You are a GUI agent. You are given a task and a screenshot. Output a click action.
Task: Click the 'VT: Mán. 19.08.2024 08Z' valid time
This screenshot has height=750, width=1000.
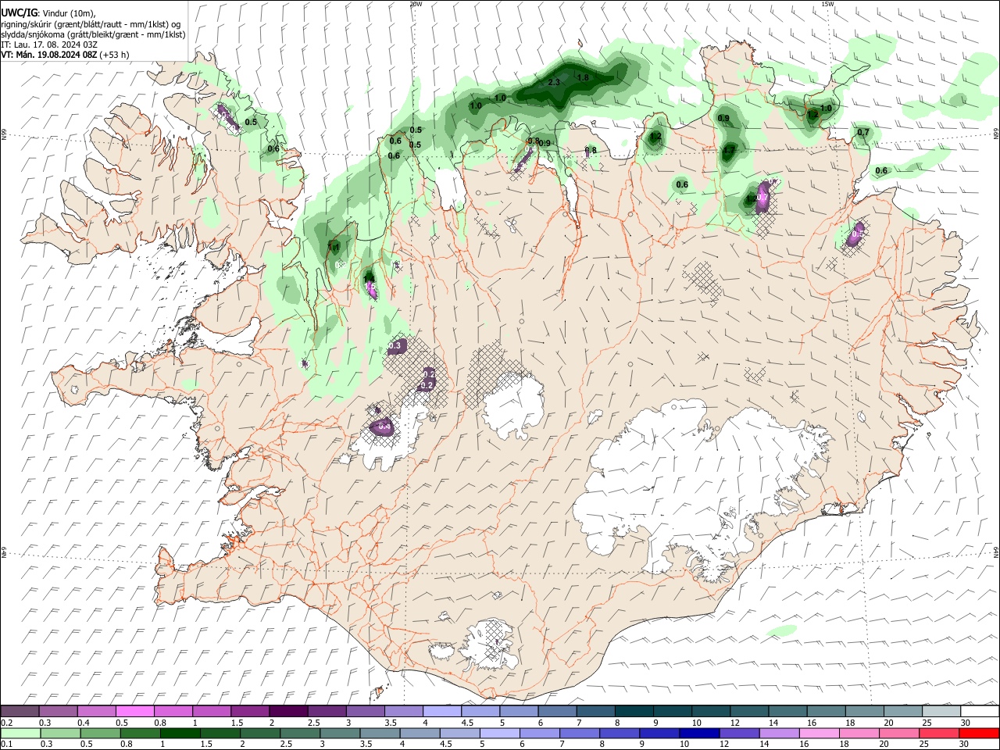click(49, 55)
